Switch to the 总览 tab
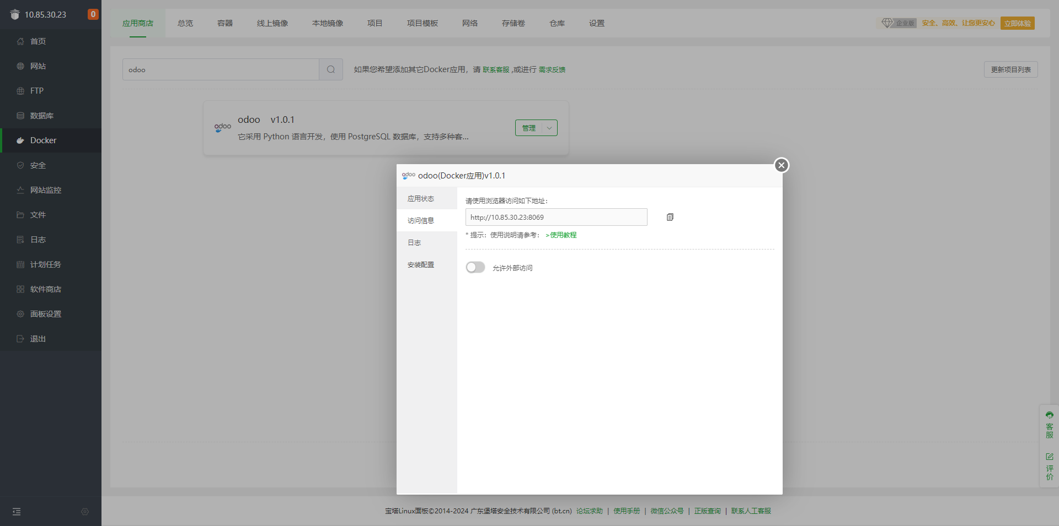Viewport: 1059px width, 526px height. click(185, 23)
